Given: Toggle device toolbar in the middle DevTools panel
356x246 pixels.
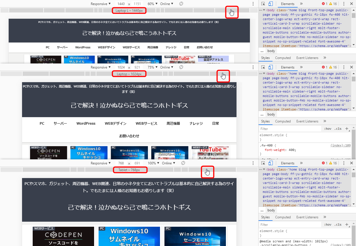Looking at the screenshot, I should [x=271, y=67].
